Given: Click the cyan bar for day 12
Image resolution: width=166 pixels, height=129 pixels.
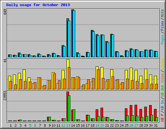Looking at the screenshot, I should click(64, 52).
